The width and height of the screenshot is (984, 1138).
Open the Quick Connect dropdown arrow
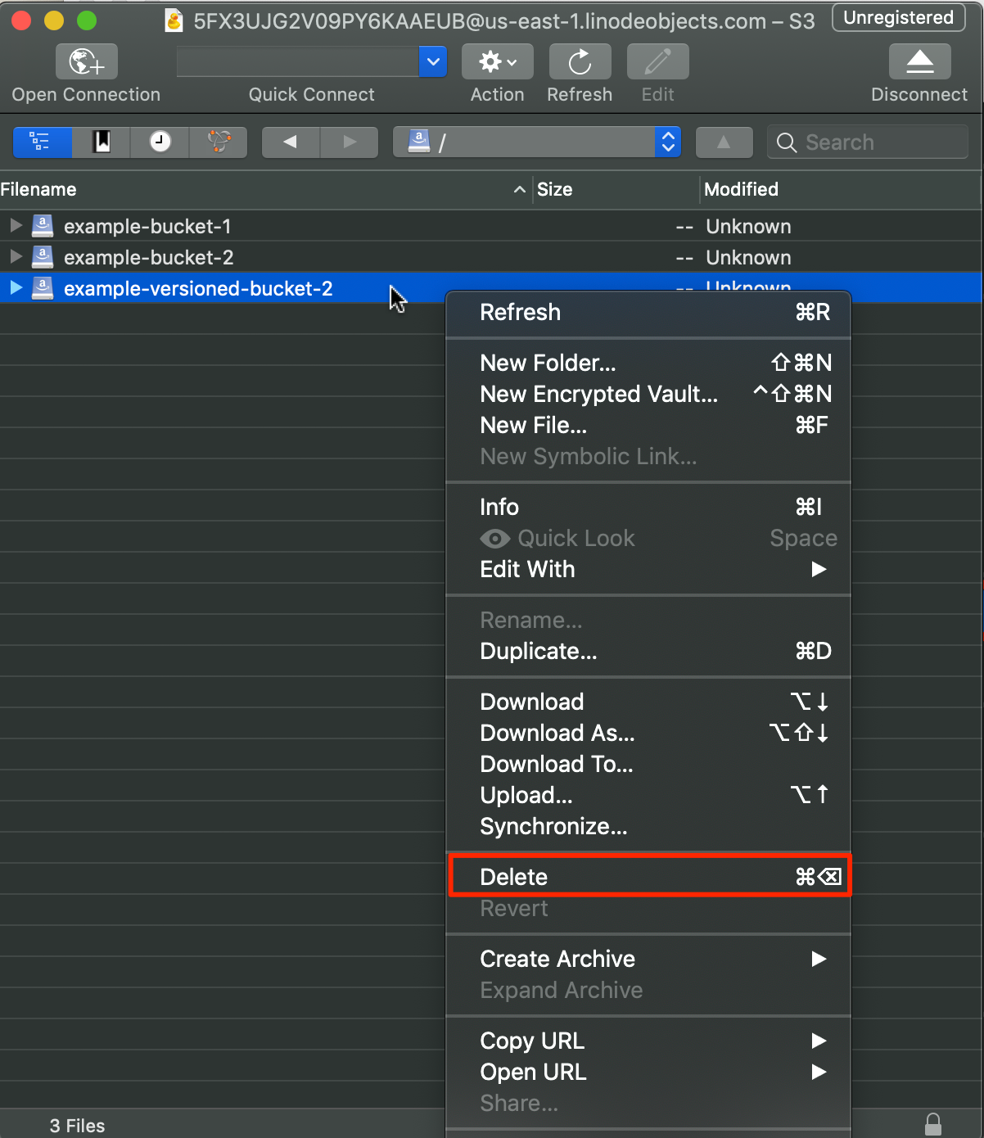[x=432, y=61]
